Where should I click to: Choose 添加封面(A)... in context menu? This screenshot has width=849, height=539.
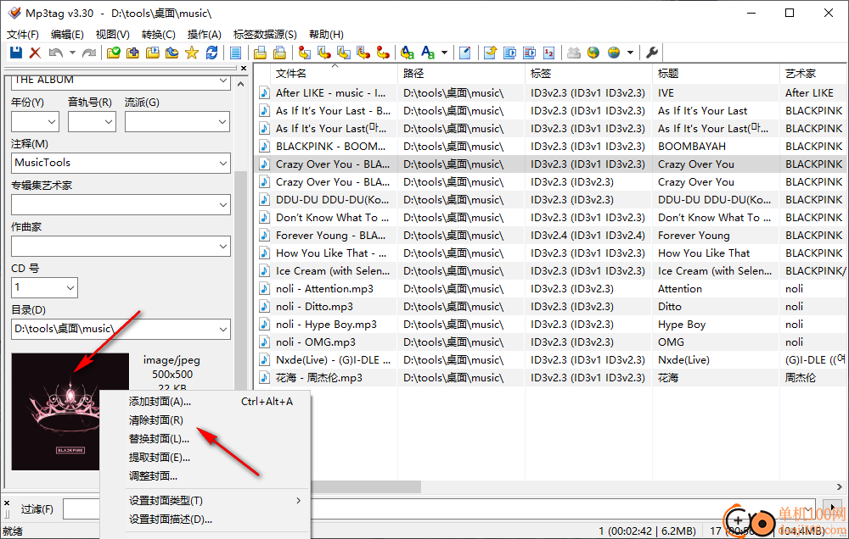coord(205,402)
